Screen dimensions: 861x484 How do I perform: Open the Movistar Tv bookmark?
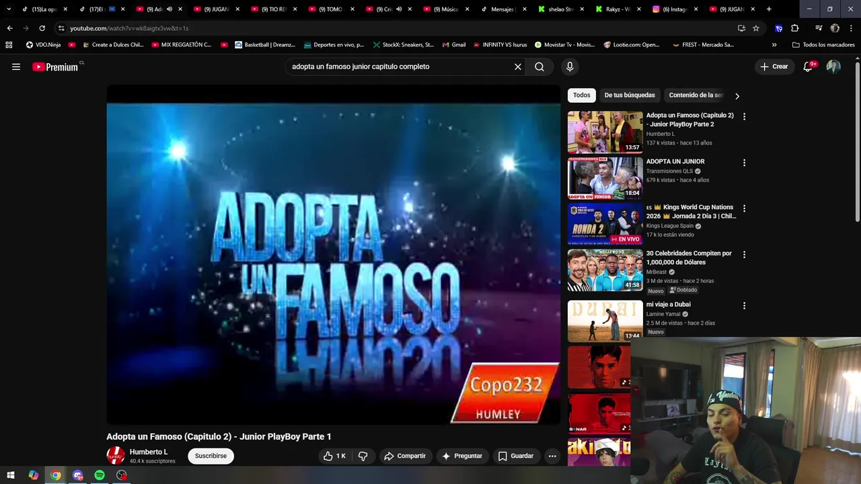point(564,45)
